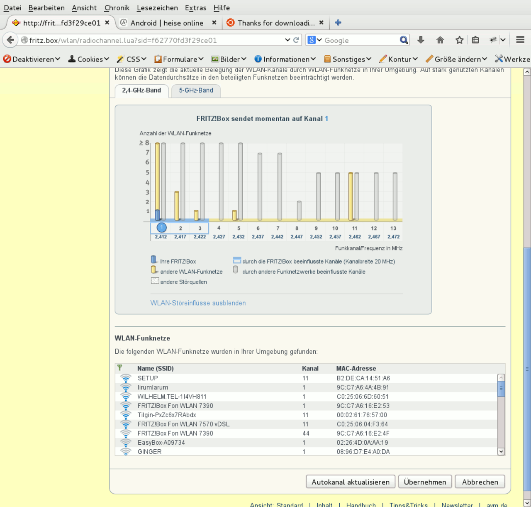Select the WILHELM.TEL-1I4VH811 network row
The image size is (531, 507).
tap(306, 396)
